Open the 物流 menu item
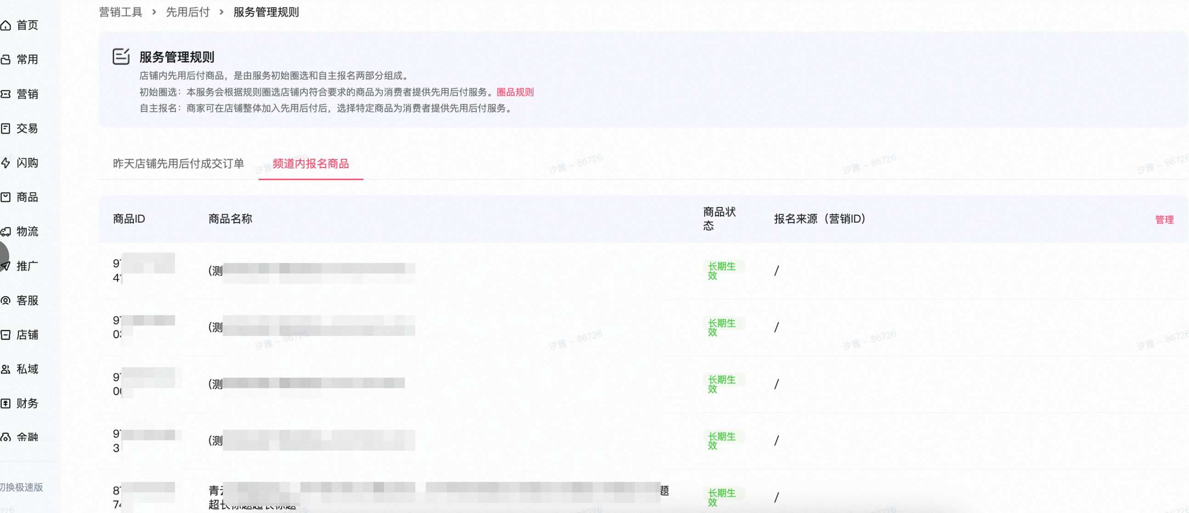Image resolution: width=1189 pixels, height=513 pixels. pyautogui.click(x=27, y=231)
